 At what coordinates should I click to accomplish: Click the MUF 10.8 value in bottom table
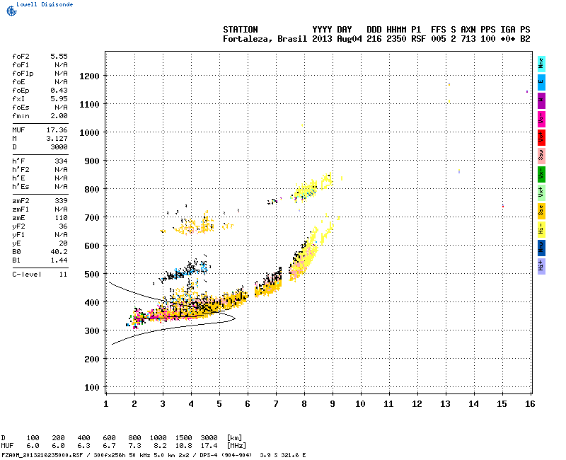click(184, 446)
